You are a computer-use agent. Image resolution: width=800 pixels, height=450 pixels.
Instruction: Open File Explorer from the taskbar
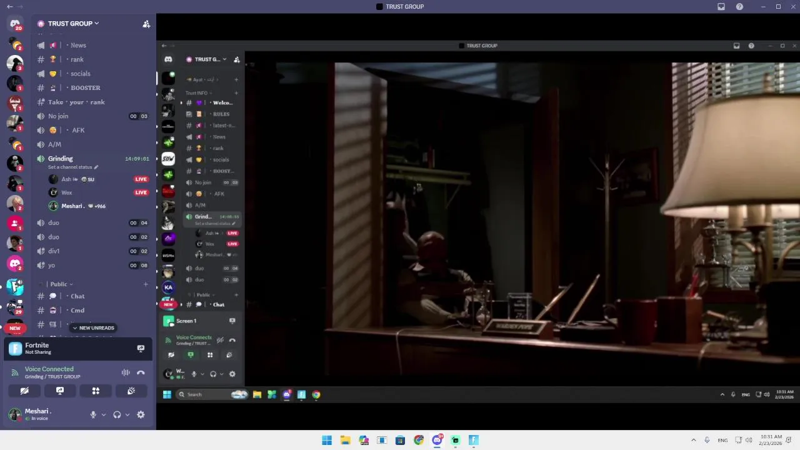tap(345, 440)
